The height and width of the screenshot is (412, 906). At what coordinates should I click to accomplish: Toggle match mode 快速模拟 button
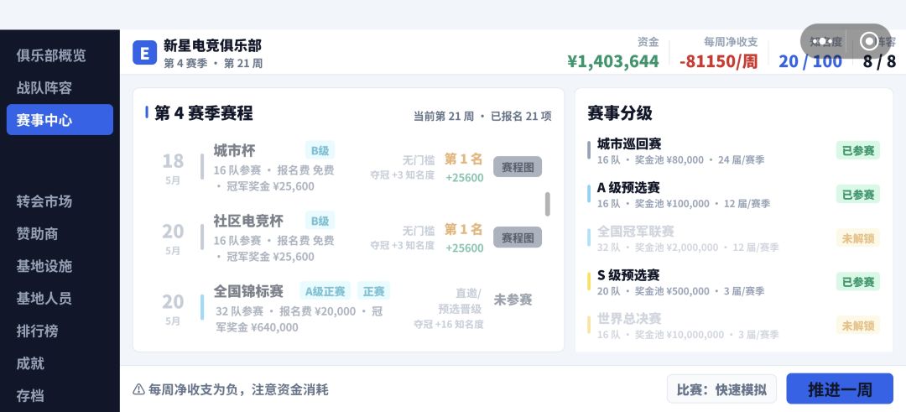pos(721,389)
